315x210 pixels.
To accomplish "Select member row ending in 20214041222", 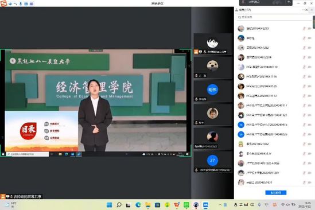I will tap(274, 48).
